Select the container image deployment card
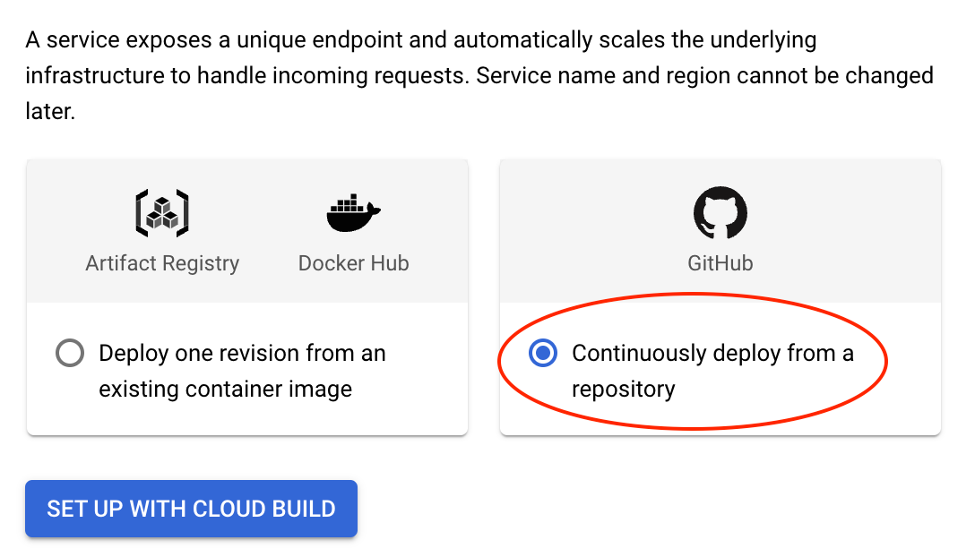The width and height of the screenshot is (975, 557). tap(246, 296)
